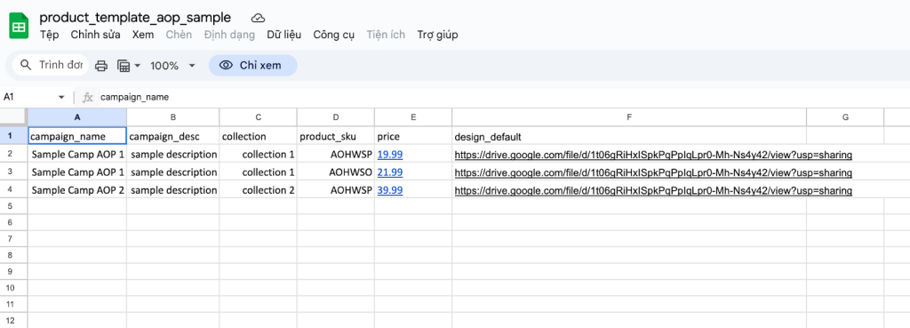Expand the filter views dropdown arrow
Image resolution: width=910 pixels, height=328 pixels.
point(138,66)
